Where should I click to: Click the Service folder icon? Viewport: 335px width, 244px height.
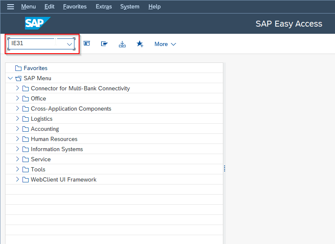[x=25, y=159]
